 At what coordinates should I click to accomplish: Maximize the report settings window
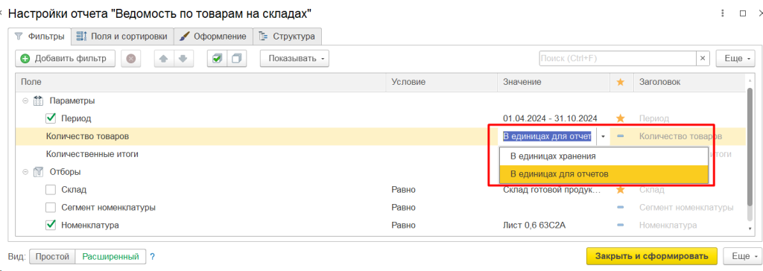point(743,13)
